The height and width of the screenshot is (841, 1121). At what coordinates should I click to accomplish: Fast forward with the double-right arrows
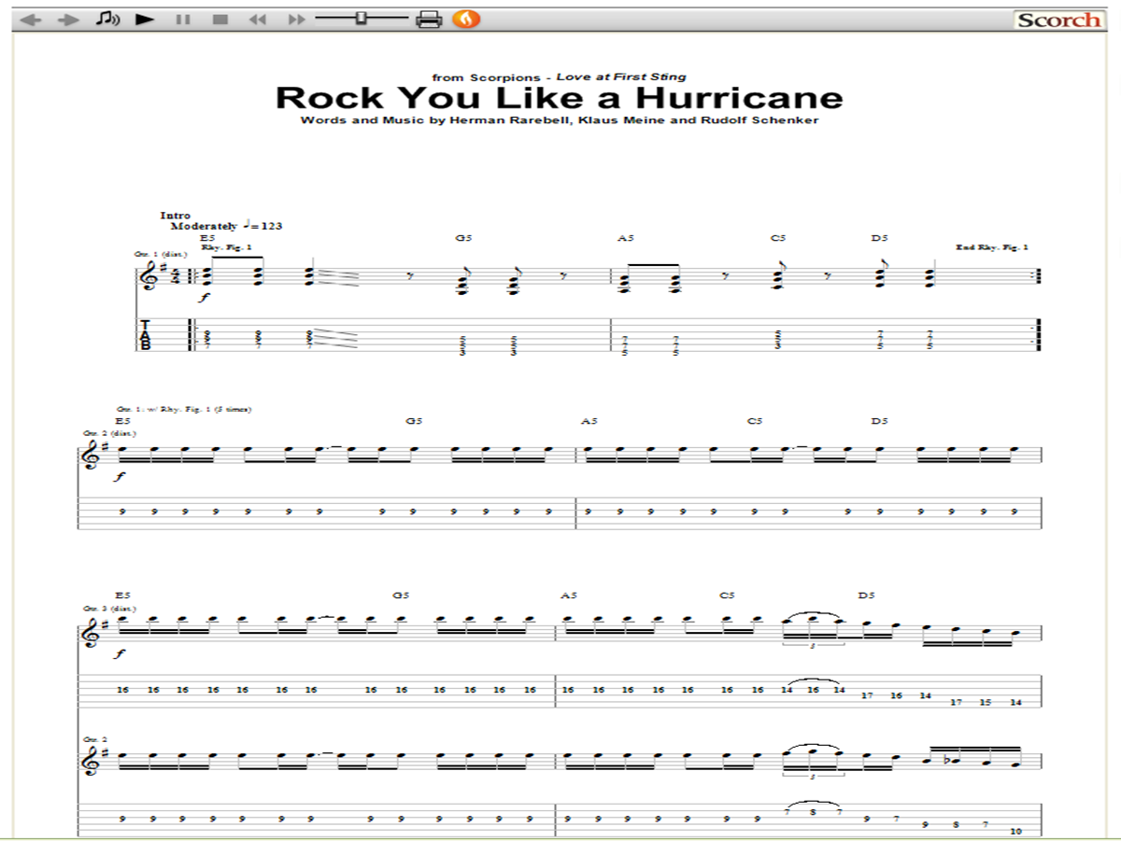click(296, 19)
